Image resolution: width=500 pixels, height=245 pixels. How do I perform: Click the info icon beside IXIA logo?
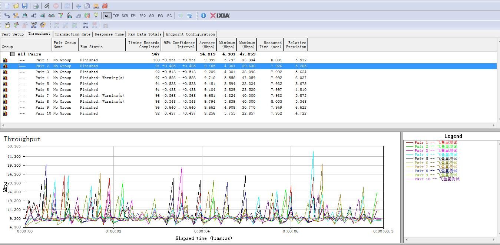[x=203, y=16]
